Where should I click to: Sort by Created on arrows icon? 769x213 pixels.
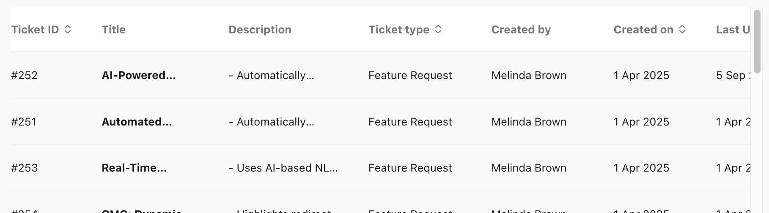[682, 30]
